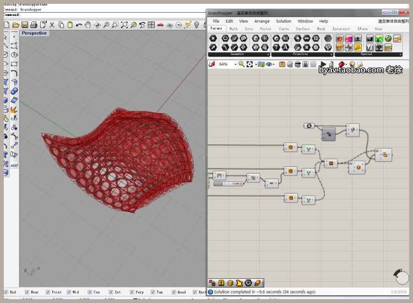Toggle the Perp osnap checkbox

point(132,292)
